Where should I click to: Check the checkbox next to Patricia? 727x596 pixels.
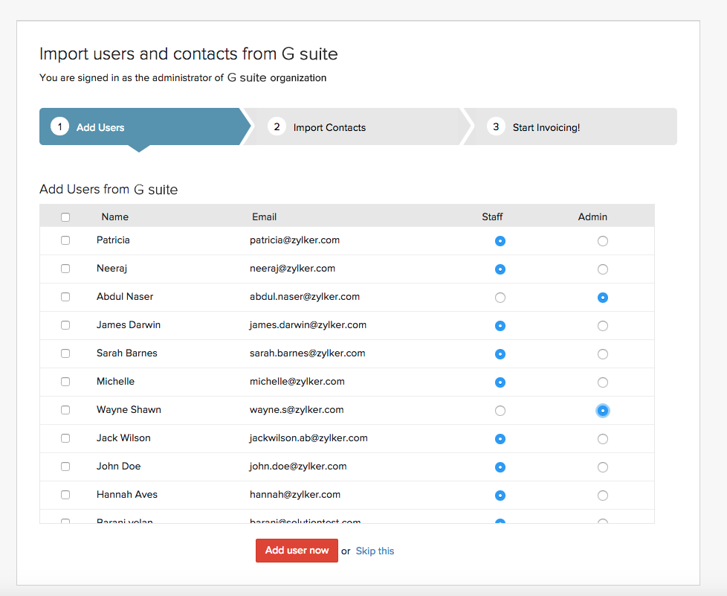click(x=65, y=240)
